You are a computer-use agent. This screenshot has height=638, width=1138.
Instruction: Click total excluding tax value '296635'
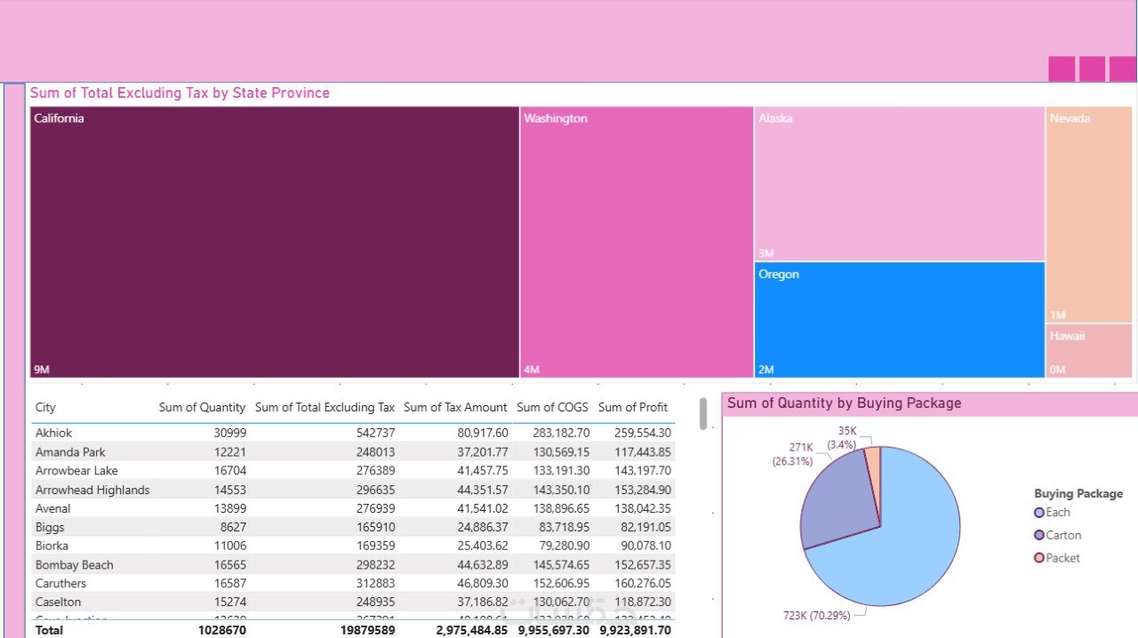point(374,490)
